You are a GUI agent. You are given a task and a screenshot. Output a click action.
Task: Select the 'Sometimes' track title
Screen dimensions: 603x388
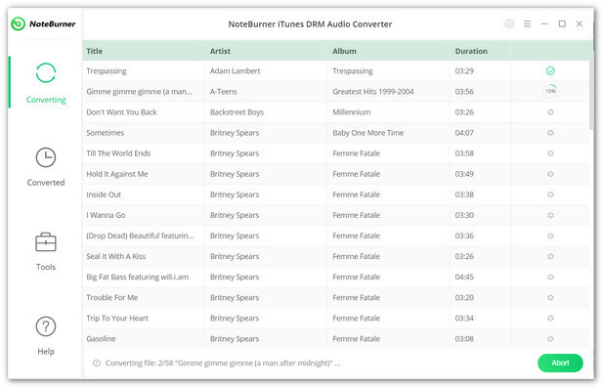(105, 133)
